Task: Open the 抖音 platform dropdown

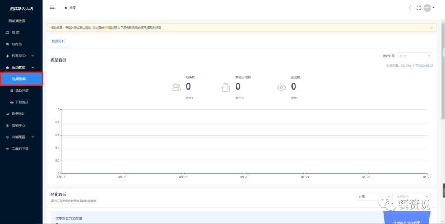Action: (x=374, y=196)
